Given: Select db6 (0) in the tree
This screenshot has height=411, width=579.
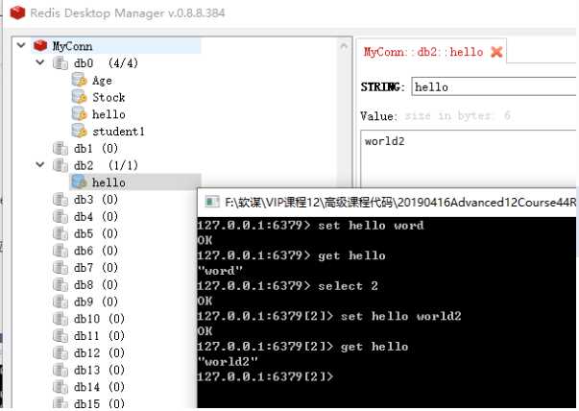Looking at the screenshot, I should click(96, 251).
